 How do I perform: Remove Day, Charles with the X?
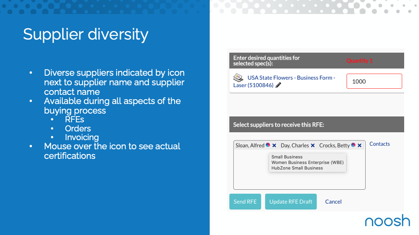pyautogui.click(x=313, y=145)
